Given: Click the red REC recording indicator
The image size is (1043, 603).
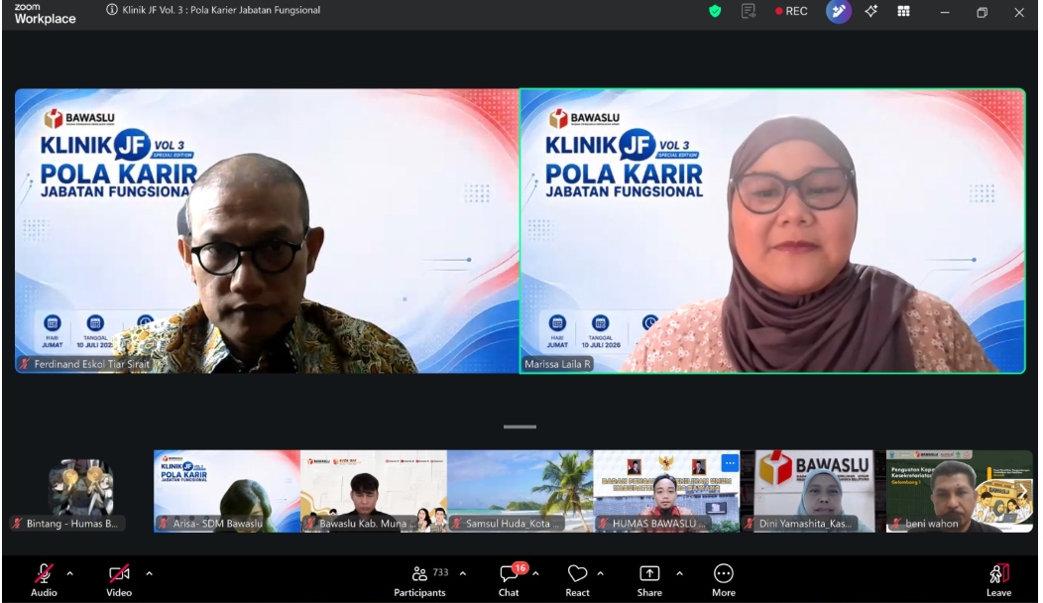Looking at the screenshot, I should point(791,11).
